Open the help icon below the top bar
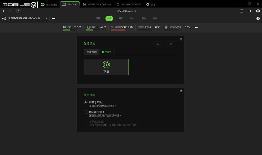 tap(258, 19)
